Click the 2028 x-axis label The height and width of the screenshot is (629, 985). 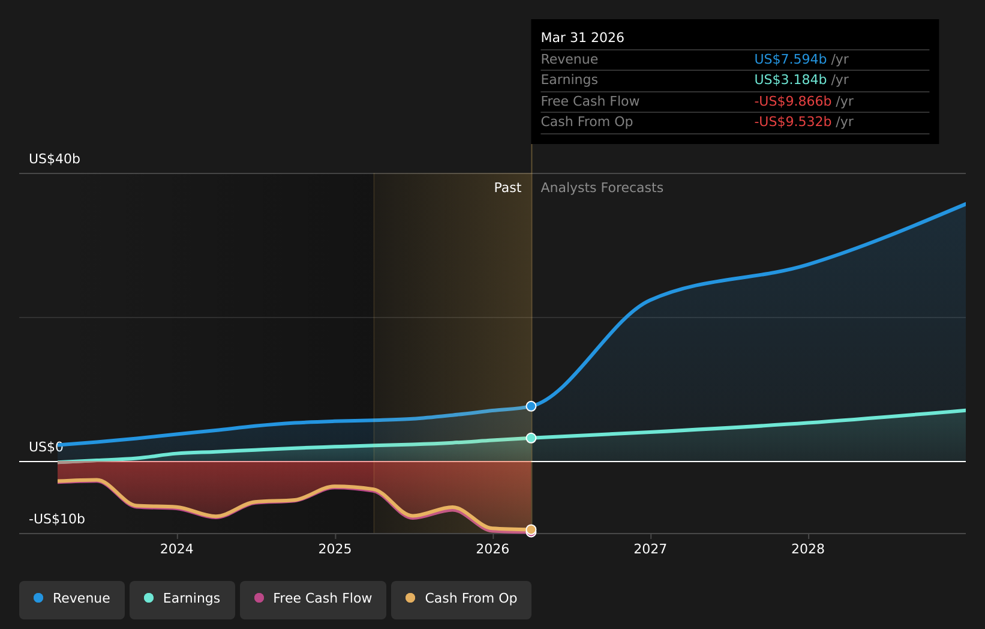[x=808, y=549]
